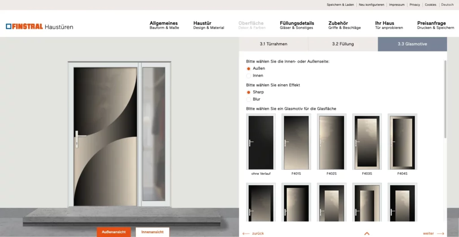Select the 'Innen' radio option
Image resolution: width=459 pixels, height=237 pixels.
[x=248, y=76]
